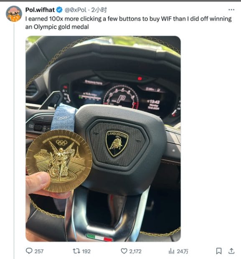Click the tweet text about buying WIF
Viewport: 241px width, 259px height.
tap(128, 22)
